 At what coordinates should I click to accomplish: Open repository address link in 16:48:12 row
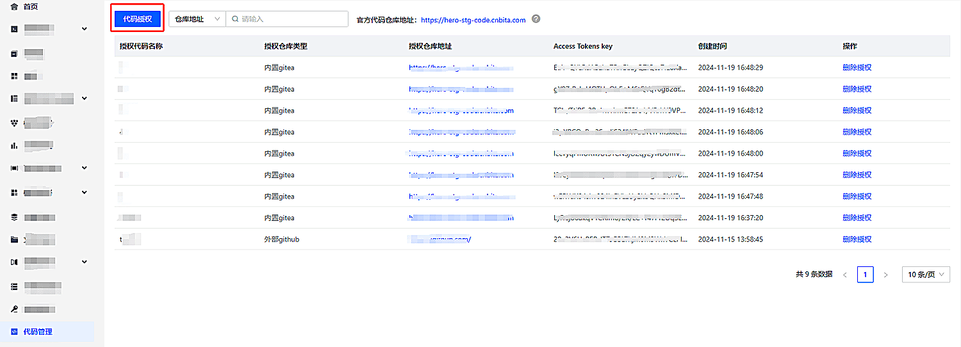click(x=461, y=110)
